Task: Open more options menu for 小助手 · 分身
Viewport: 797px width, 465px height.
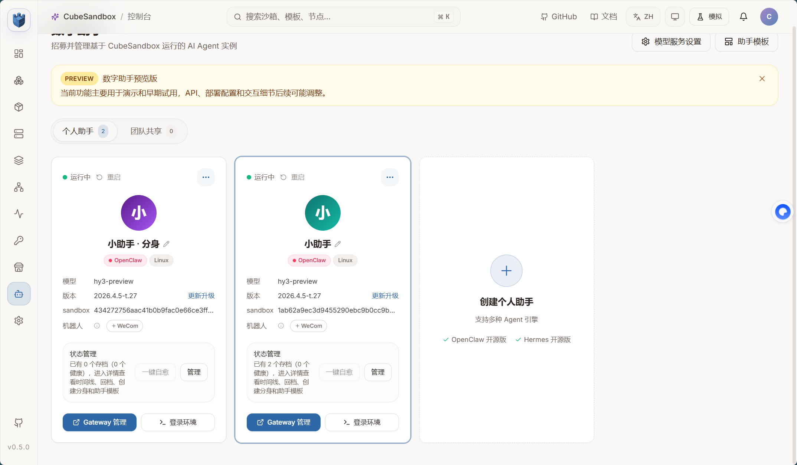Action: click(x=206, y=177)
